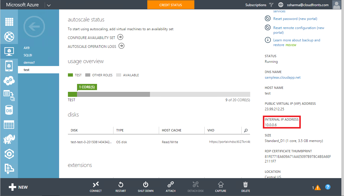Click Reset password (new portal) link
344x196 pixels.
pyautogui.click(x=295, y=18)
